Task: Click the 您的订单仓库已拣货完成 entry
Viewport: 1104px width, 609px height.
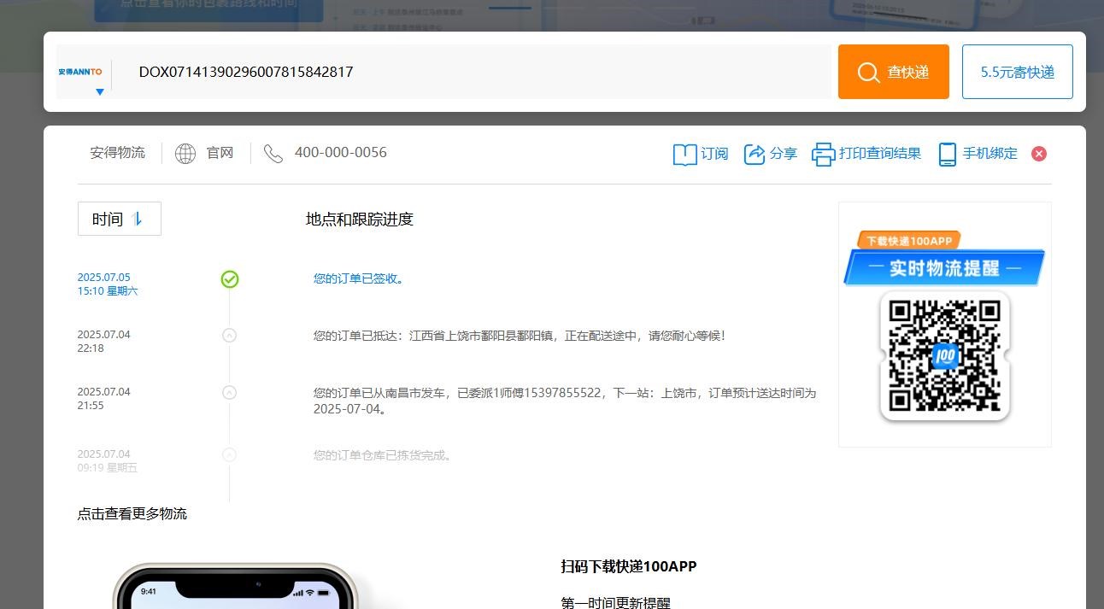Action: (383, 455)
